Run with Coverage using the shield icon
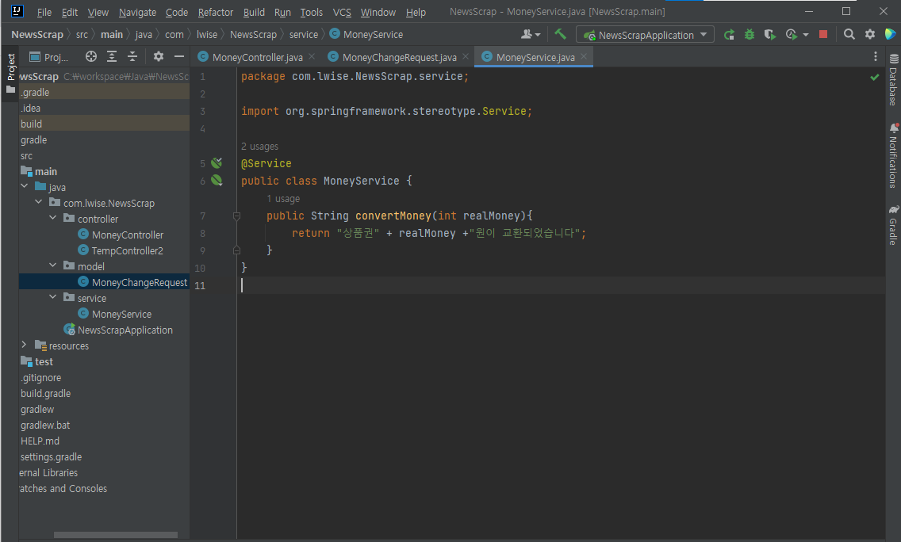 click(x=769, y=35)
